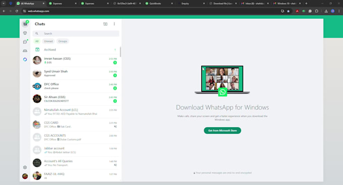Click muted icon on Account's All Queries

(x=116, y=165)
